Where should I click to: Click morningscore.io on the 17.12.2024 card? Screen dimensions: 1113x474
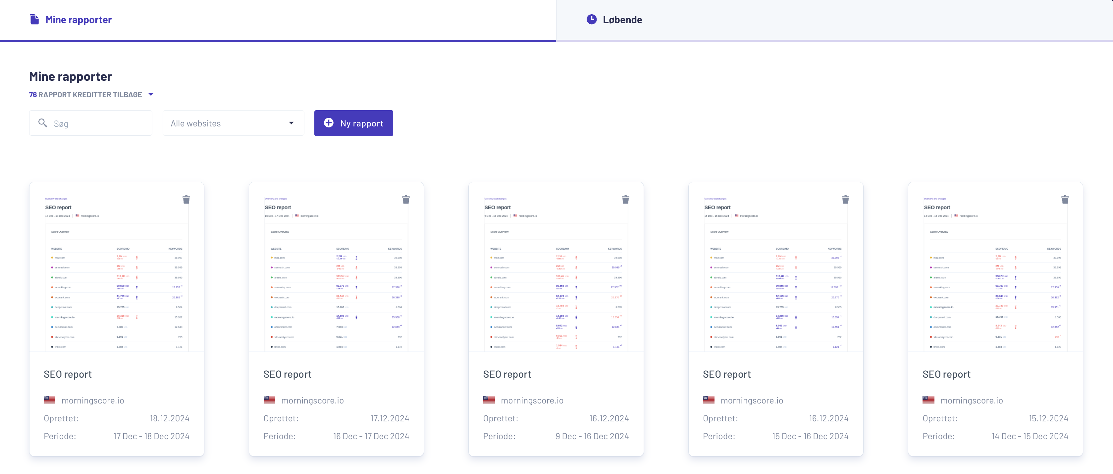[313, 401]
